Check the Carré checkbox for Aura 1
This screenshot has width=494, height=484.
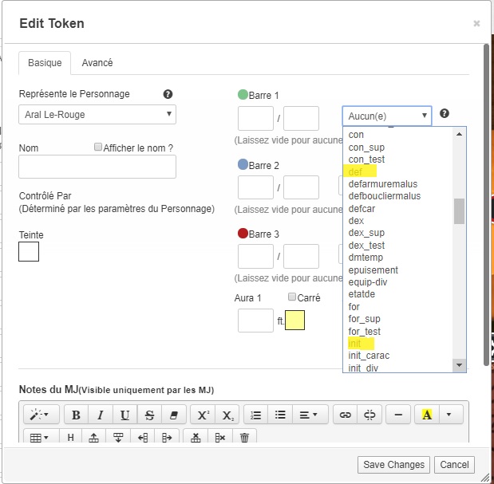point(292,297)
